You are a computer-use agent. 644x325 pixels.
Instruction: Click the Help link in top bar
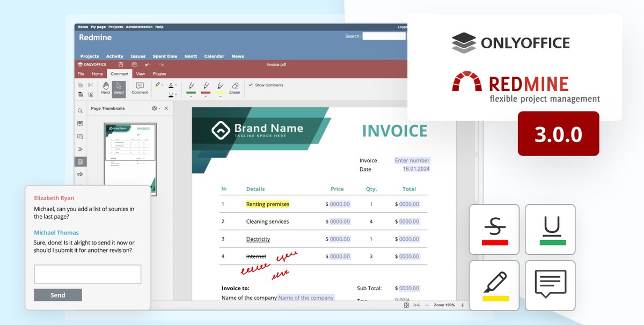159,27
